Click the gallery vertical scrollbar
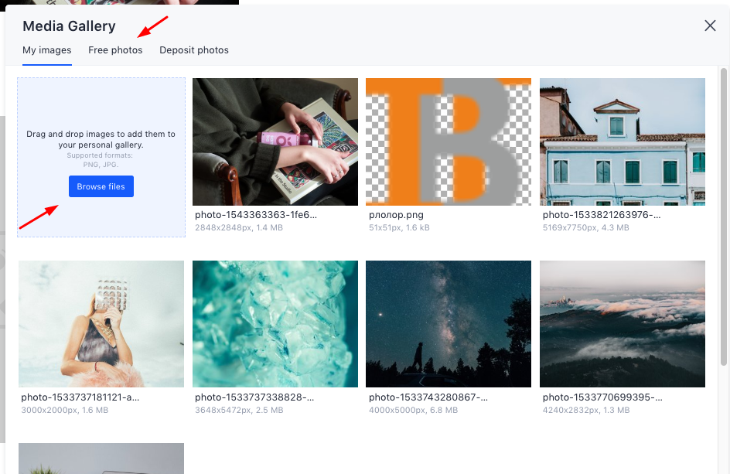The height and width of the screenshot is (474, 730). tap(724, 217)
